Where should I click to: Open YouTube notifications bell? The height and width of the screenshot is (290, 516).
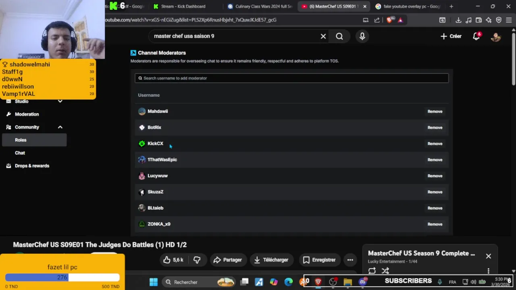(476, 36)
